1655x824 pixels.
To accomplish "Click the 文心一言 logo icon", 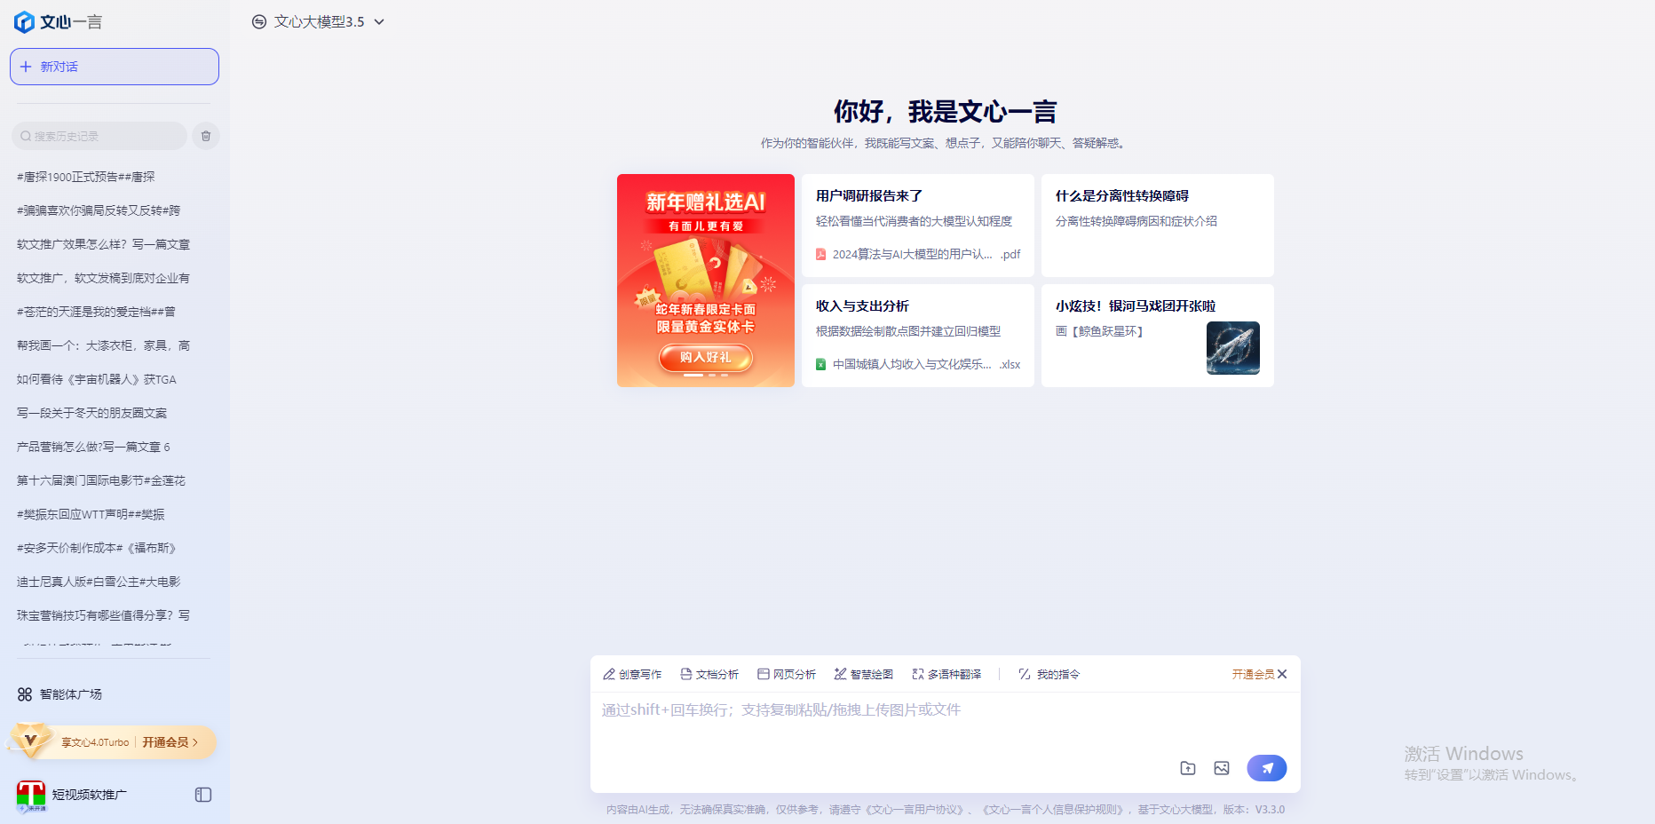I will 25,22.
